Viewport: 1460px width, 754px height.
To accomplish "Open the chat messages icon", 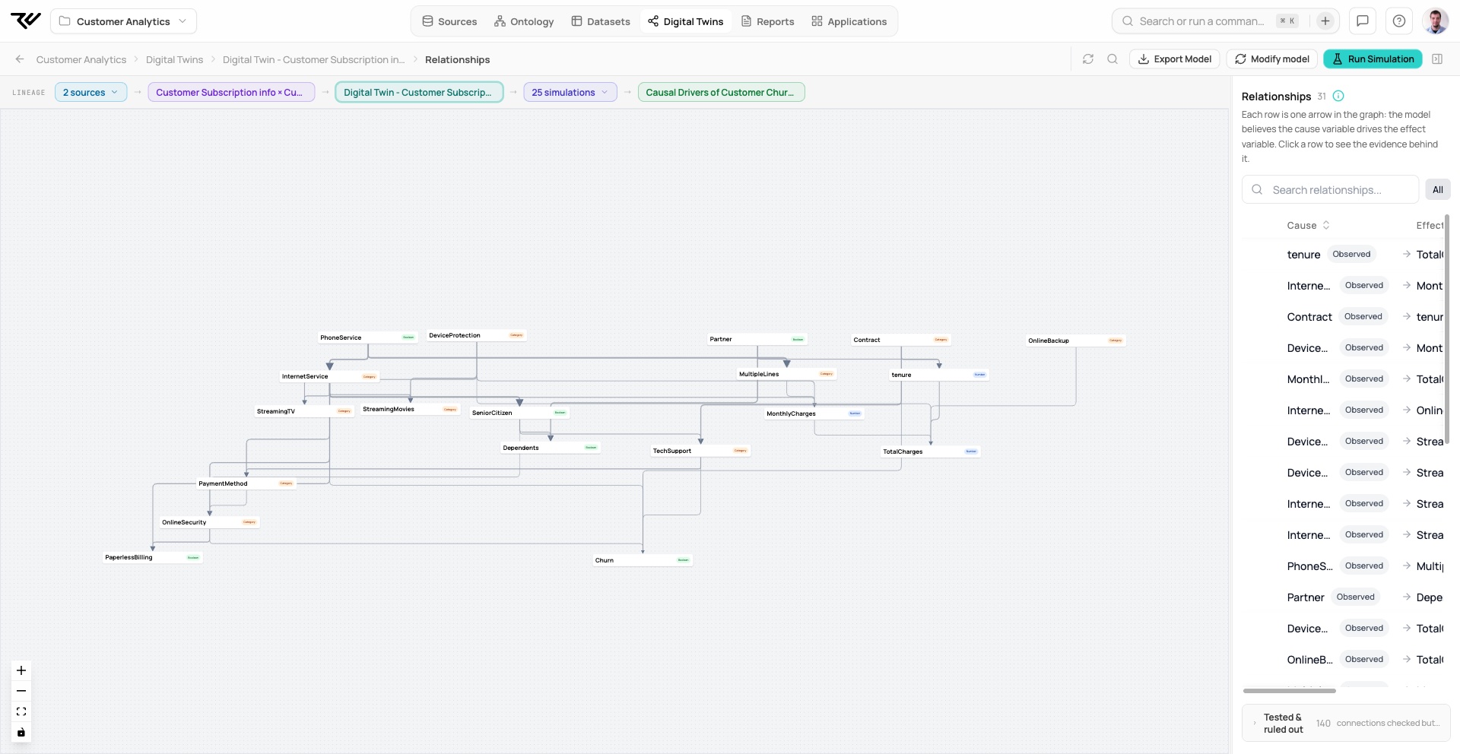I will click(1363, 21).
